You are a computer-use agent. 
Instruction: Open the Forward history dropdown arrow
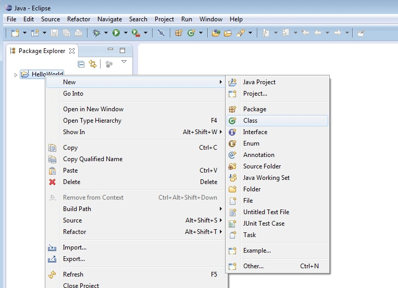[x=347, y=33]
